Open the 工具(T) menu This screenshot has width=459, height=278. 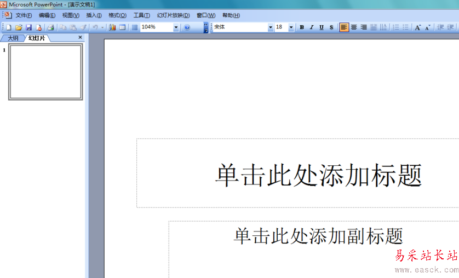point(142,15)
